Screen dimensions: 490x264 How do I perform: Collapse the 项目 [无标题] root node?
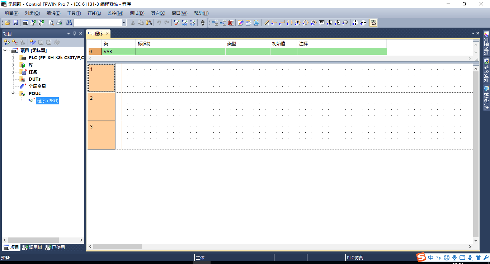point(5,51)
